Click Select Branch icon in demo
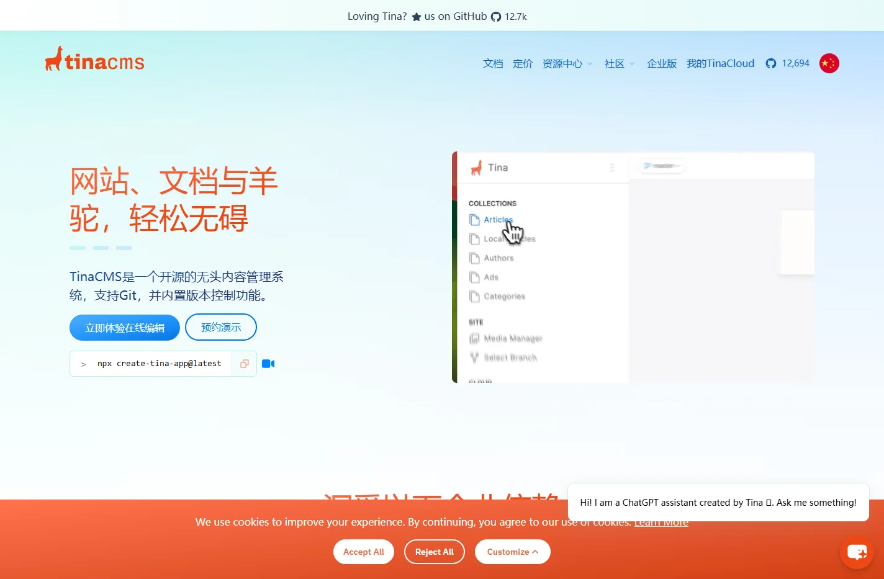The width and height of the screenshot is (884, 579). coord(475,357)
